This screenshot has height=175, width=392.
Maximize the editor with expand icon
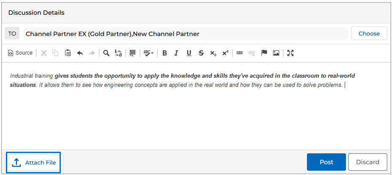click(x=290, y=53)
